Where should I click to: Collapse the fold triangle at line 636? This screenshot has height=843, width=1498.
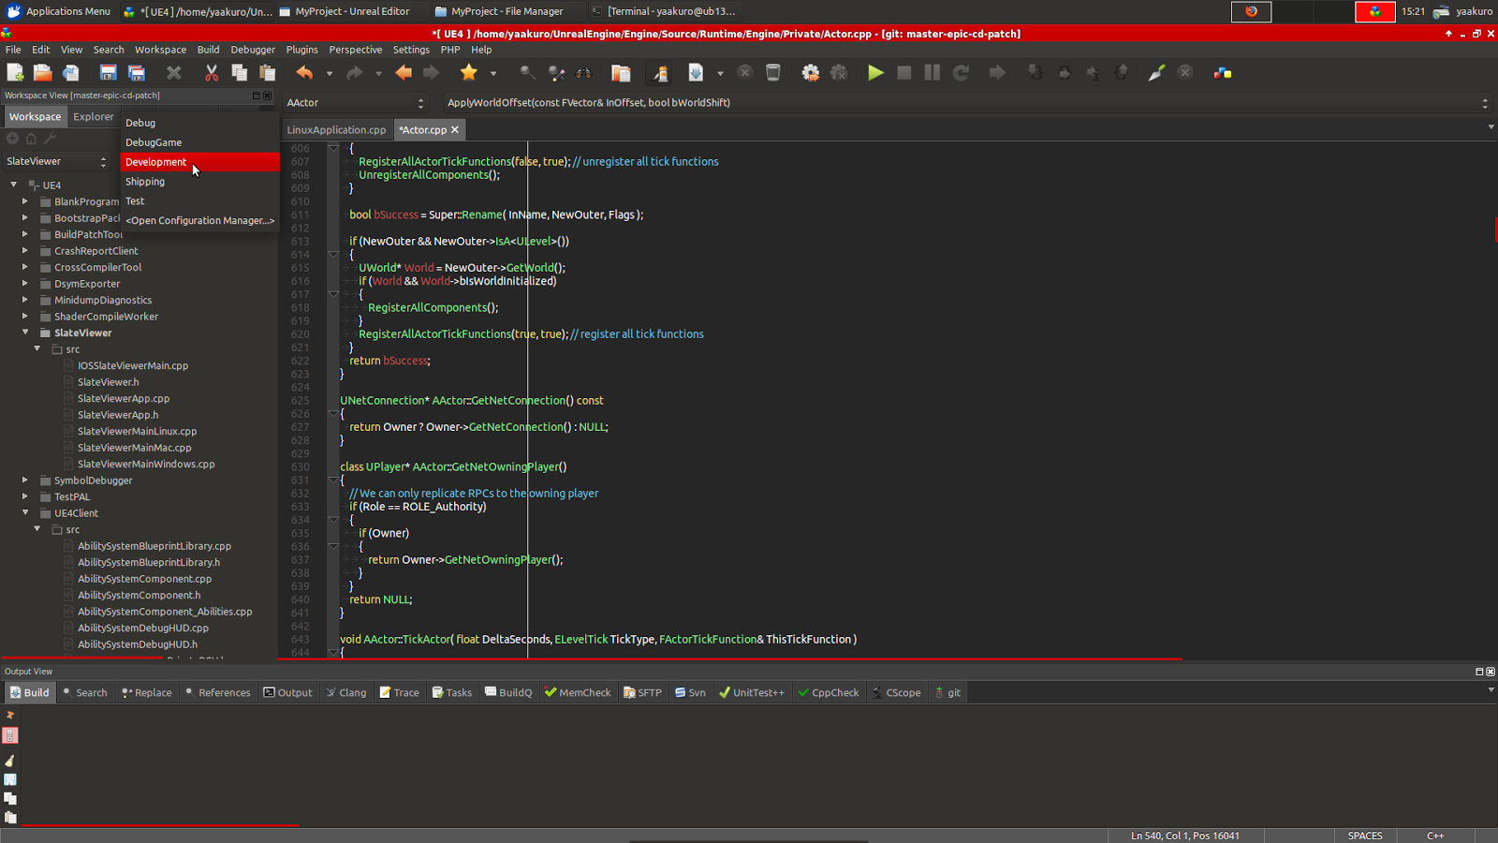[333, 546]
